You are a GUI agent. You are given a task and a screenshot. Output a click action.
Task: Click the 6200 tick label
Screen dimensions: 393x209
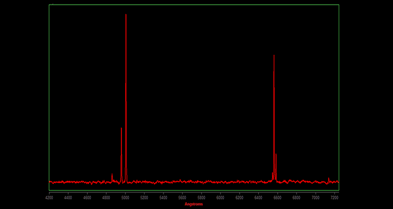click(240, 198)
